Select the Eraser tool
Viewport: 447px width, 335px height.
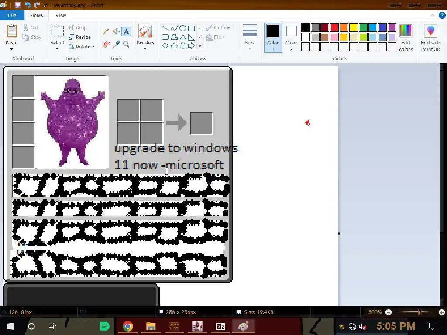tap(106, 44)
